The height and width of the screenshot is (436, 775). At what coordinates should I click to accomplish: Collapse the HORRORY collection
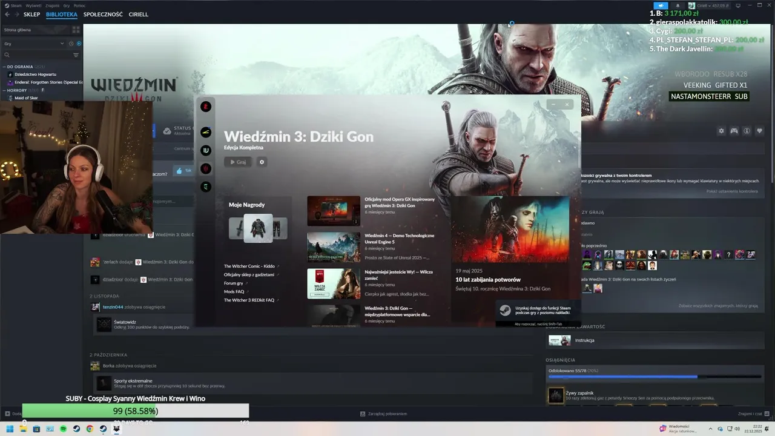(23, 90)
